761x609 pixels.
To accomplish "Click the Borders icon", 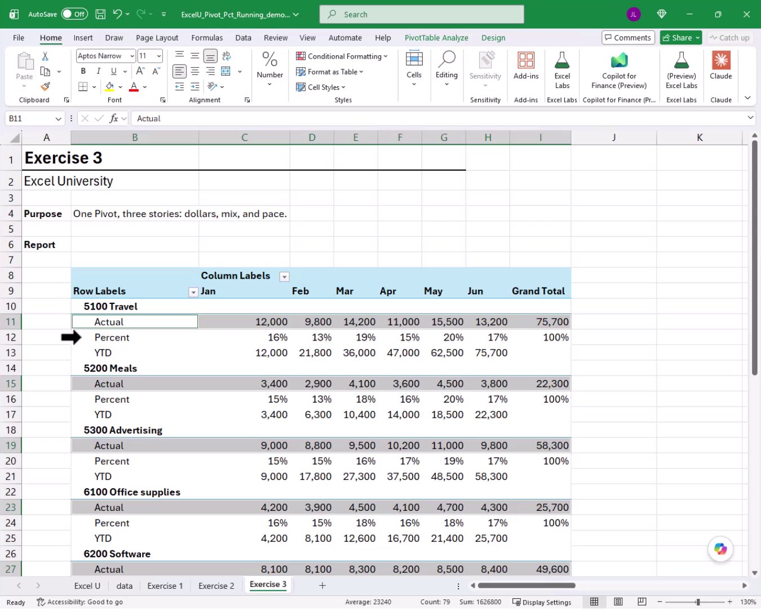I will [83, 87].
